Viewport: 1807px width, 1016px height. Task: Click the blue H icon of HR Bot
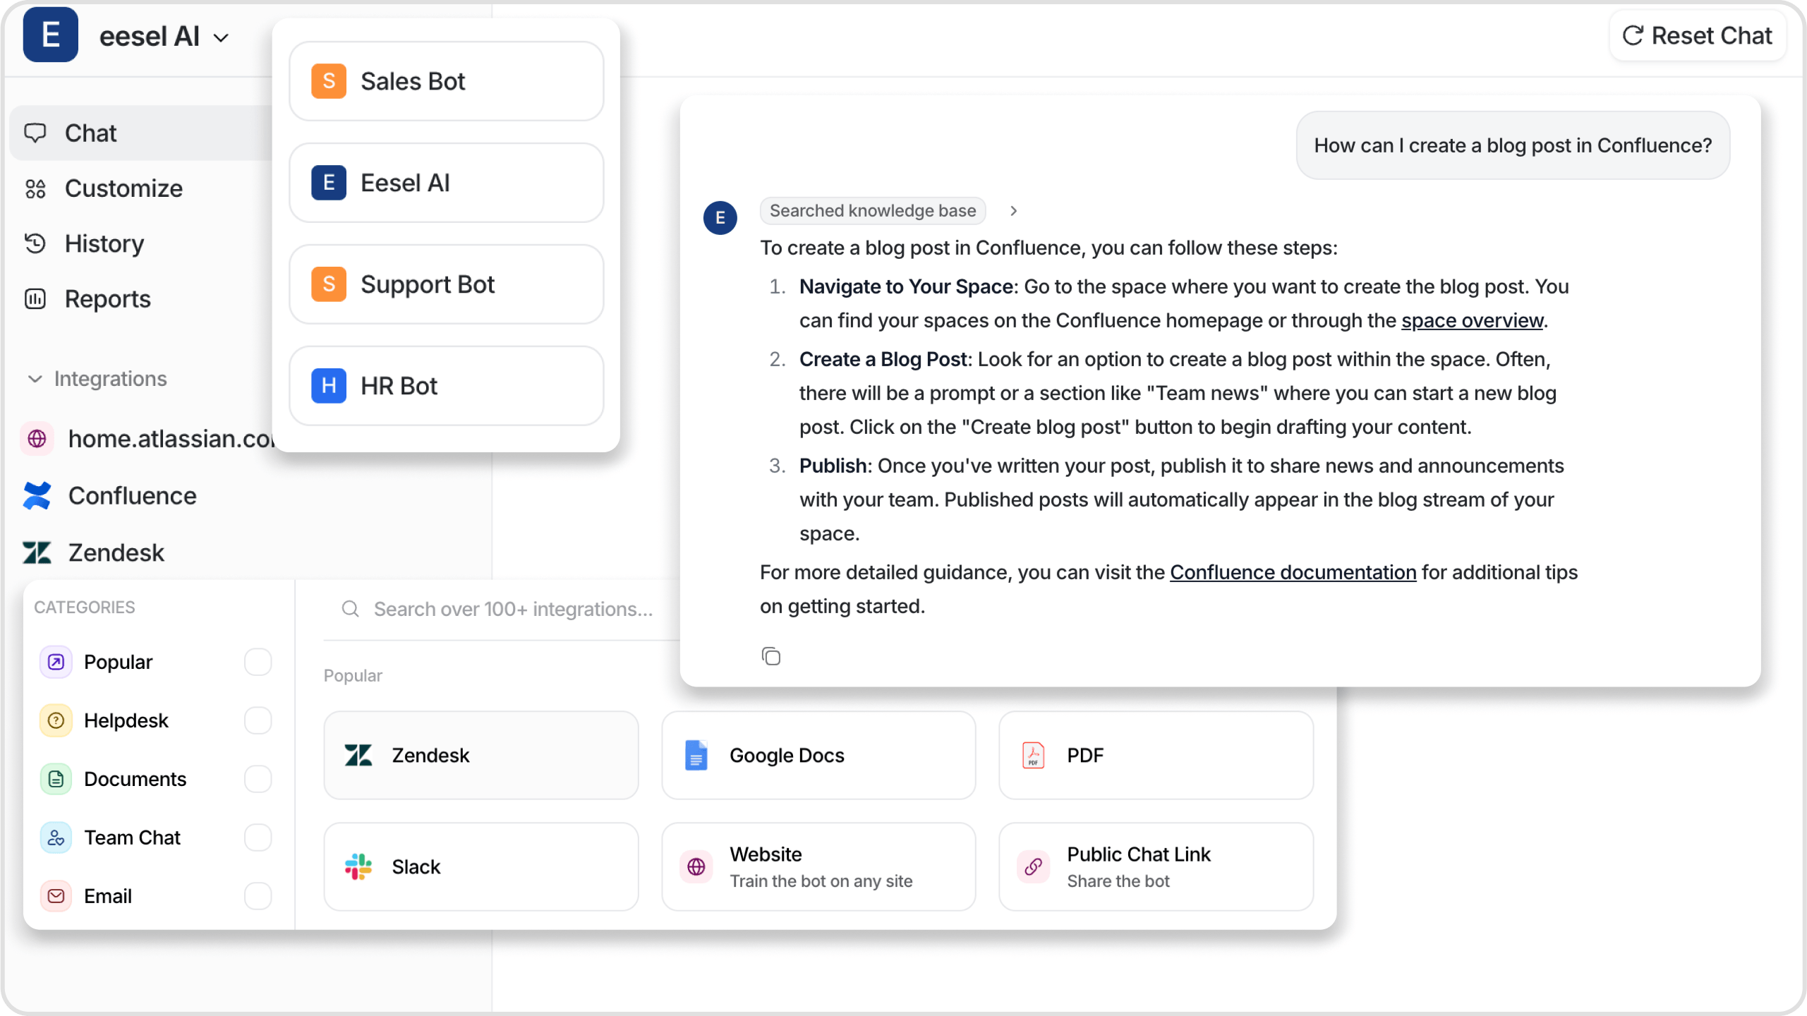pos(329,386)
